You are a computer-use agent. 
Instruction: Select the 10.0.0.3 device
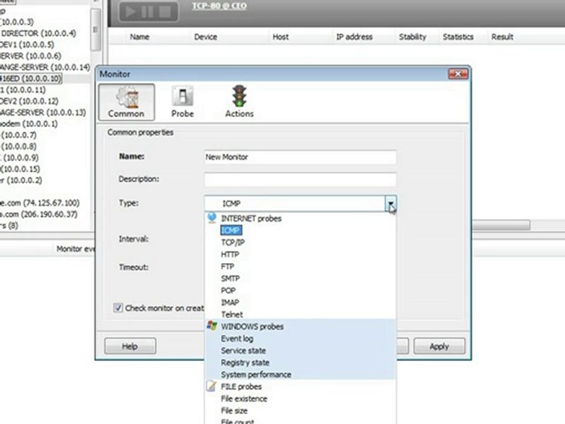tap(17, 22)
